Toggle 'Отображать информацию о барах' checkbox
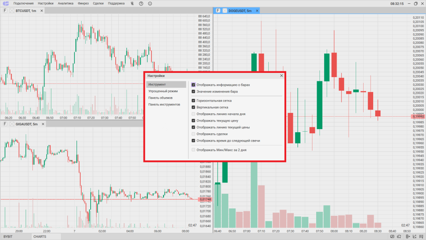This screenshot has width=426, height=240. pos(193,85)
